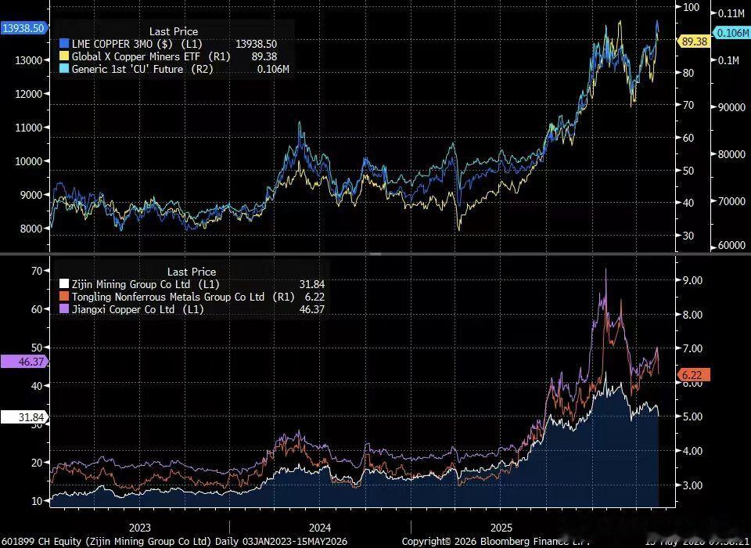751x548 pixels.
Task: Click the 2023 label on time axis
Action: [x=140, y=528]
